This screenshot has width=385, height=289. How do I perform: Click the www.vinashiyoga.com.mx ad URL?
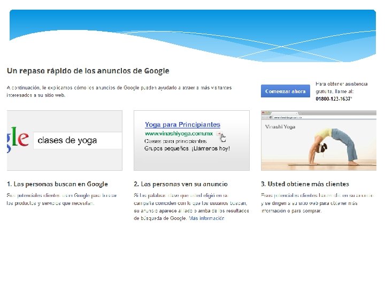pos(179,134)
